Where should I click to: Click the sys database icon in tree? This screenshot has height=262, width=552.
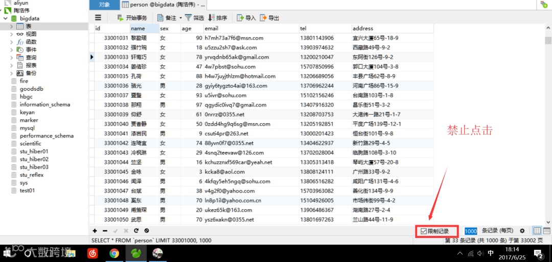click(x=14, y=183)
